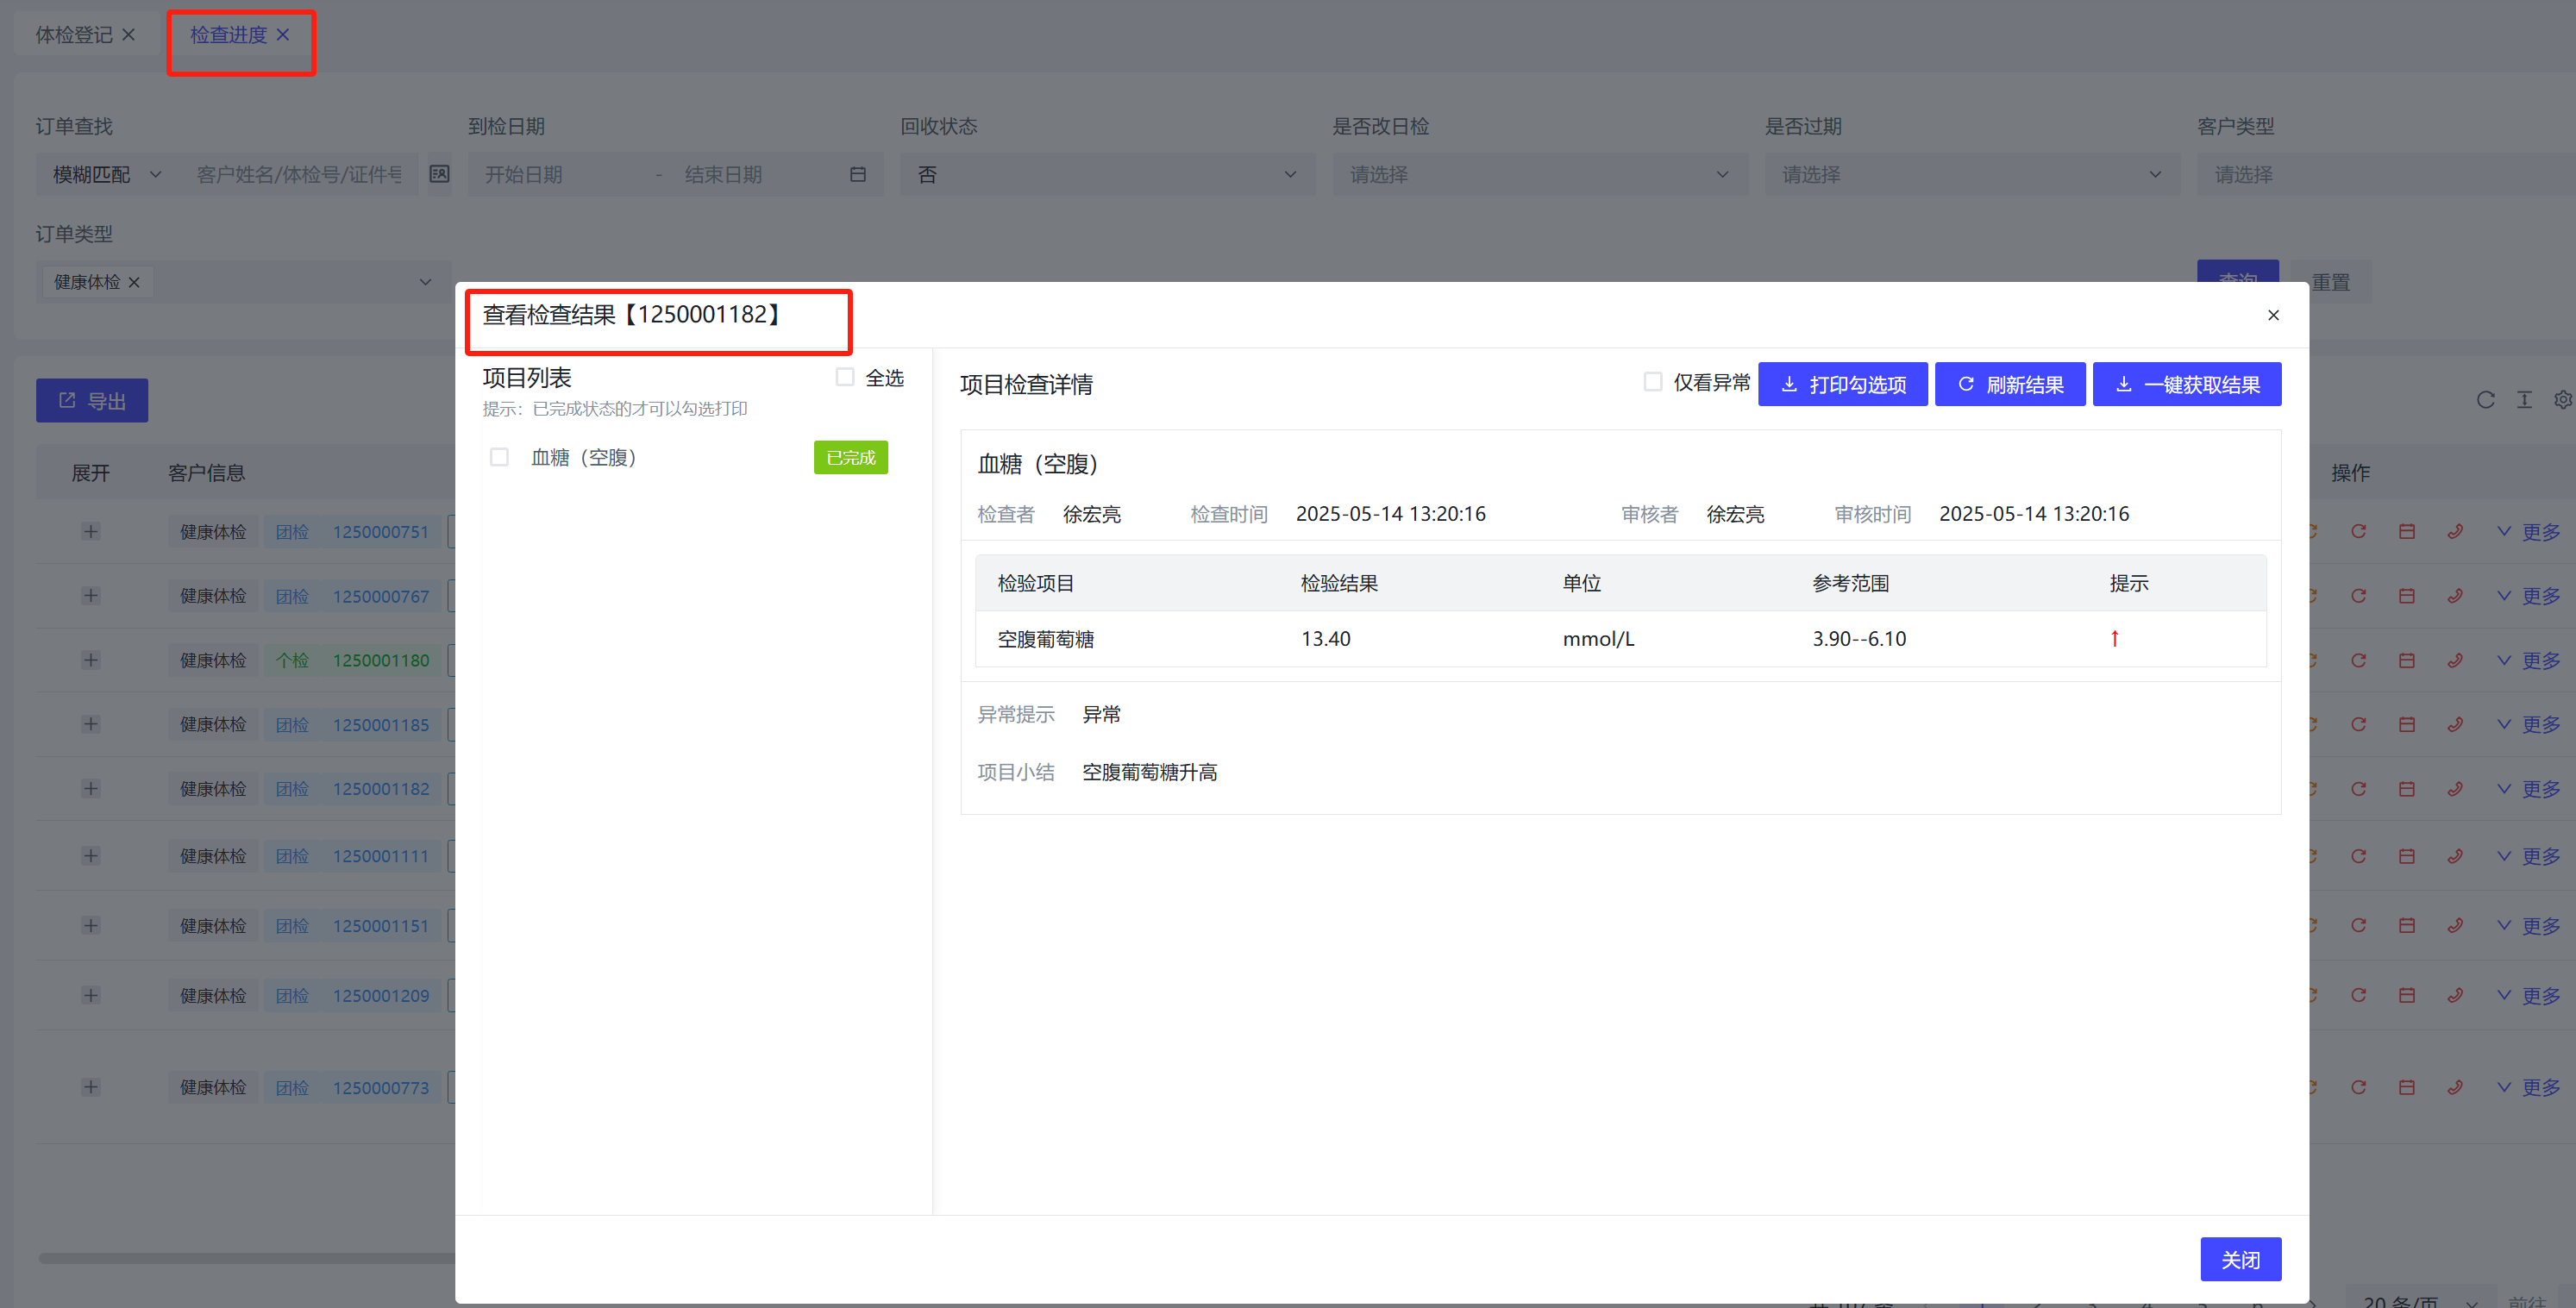
Task: Close the 体检登记 tab via its X
Action: pyautogui.click(x=128, y=35)
